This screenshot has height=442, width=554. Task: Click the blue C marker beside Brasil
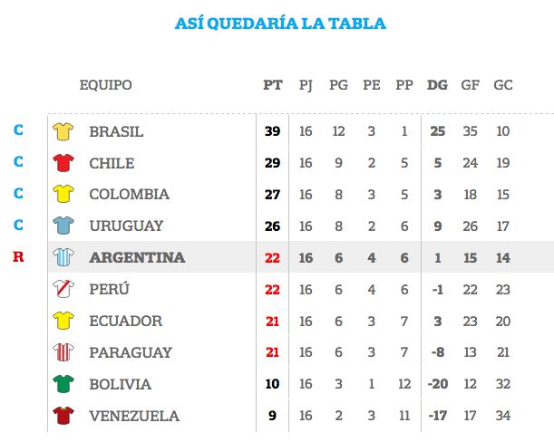[x=18, y=130]
